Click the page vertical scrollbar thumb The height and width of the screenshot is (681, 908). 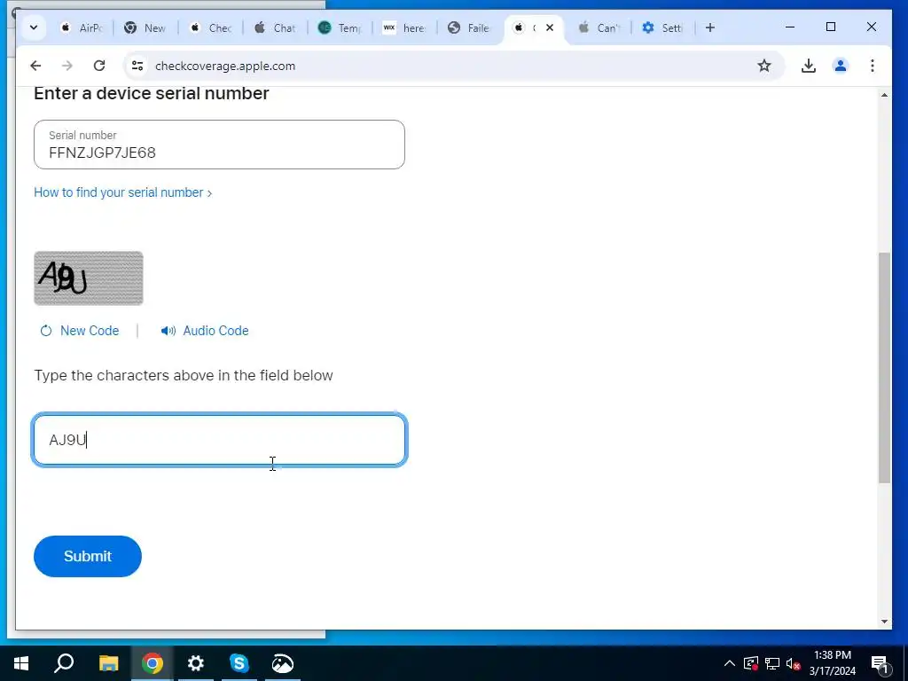point(884,367)
